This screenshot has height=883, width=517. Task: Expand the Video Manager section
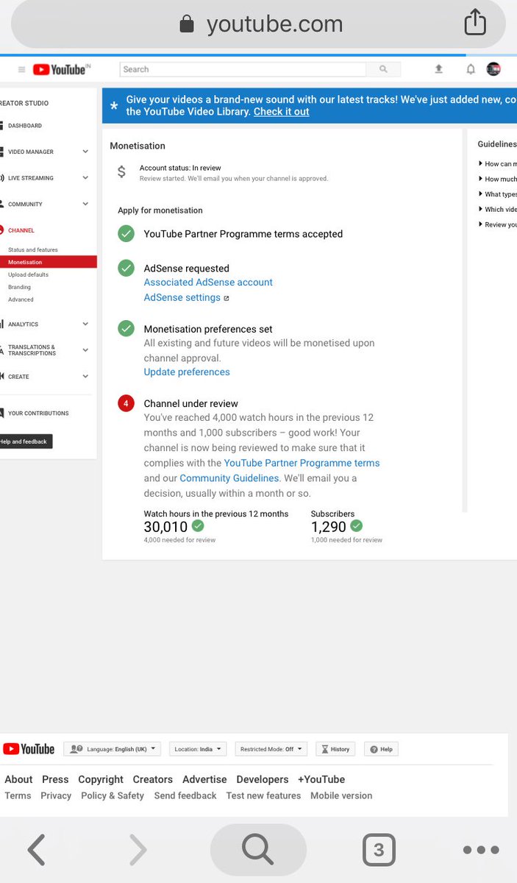(x=85, y=152)
